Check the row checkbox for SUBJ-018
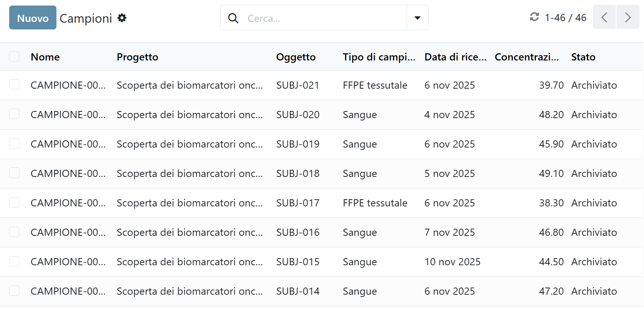 14,173
